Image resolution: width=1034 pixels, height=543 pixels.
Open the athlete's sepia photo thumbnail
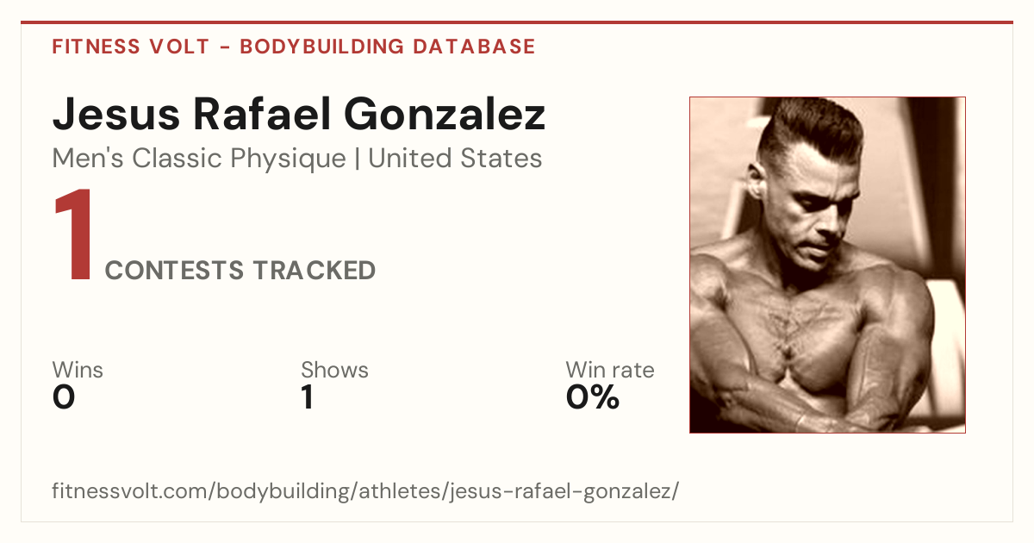(x=827, y=265)
